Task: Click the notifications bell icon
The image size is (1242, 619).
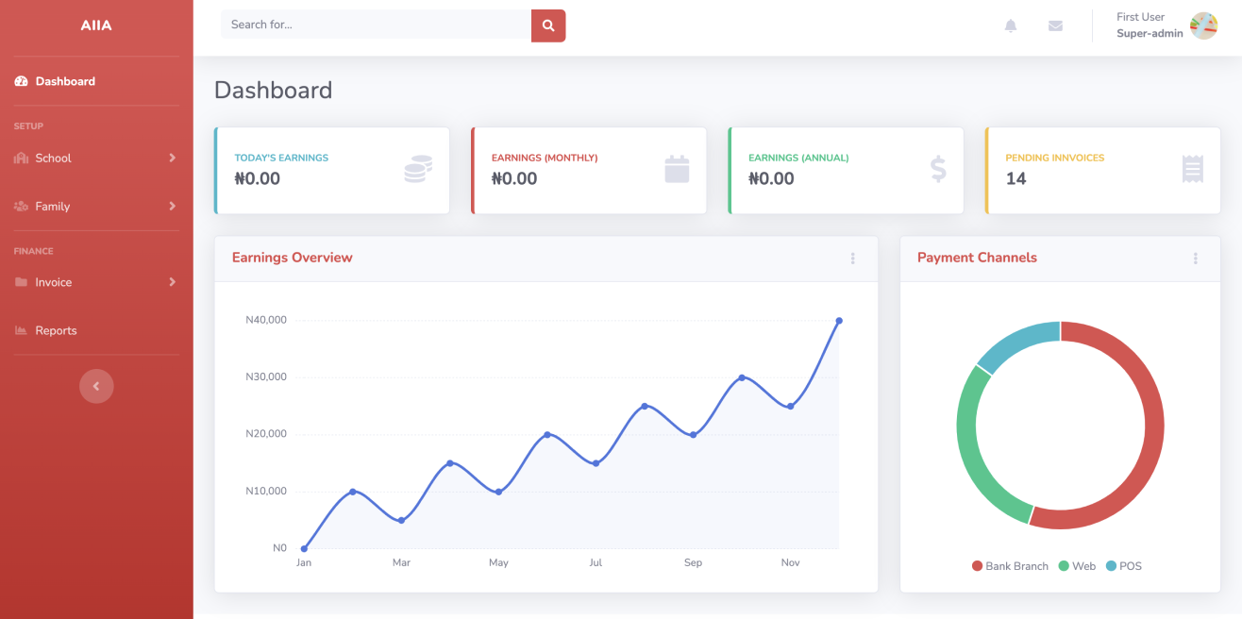Action: pyautogui.click(x=1010, y=25)
